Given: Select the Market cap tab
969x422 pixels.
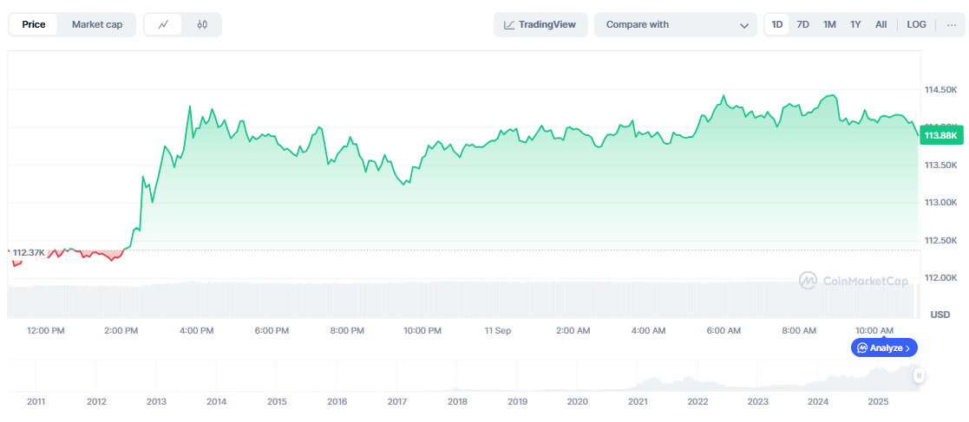Looking at the screenshot, I should pos(97,24).
